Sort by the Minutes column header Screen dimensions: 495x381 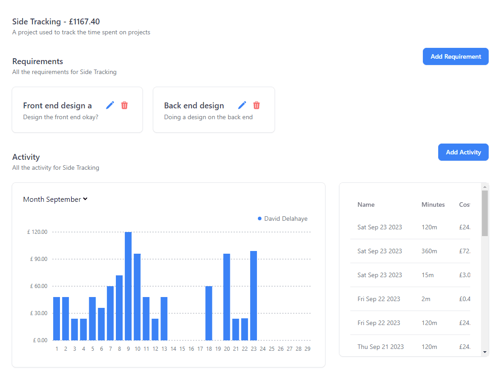click(x=433, y=204)
